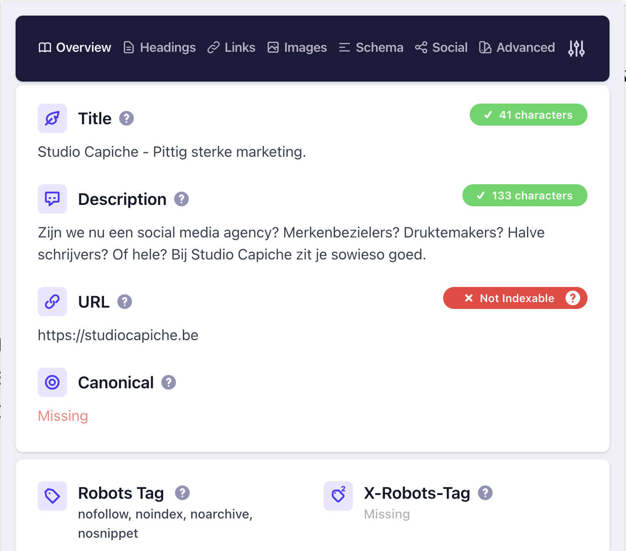
Task: Click the Canonical heading label
Action: [x=116, y=382]
